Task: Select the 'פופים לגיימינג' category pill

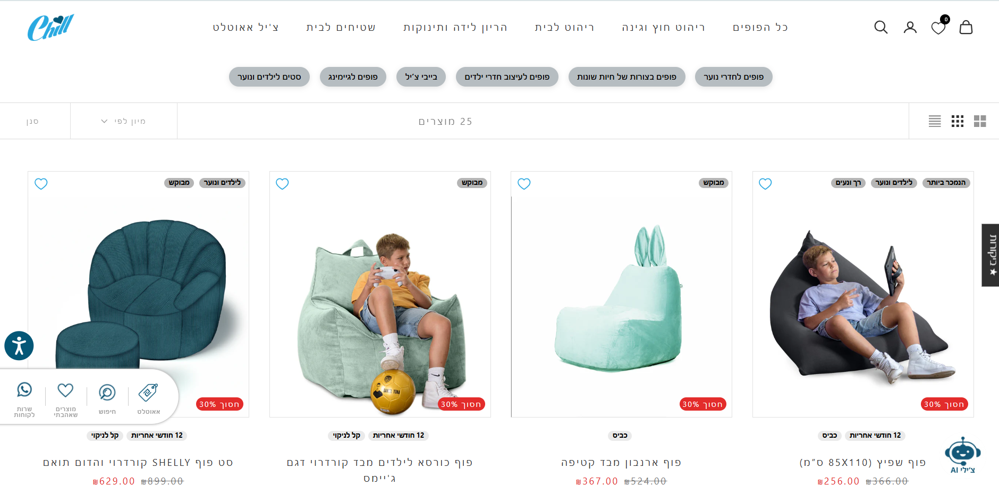Action: (x=353, y=77)
